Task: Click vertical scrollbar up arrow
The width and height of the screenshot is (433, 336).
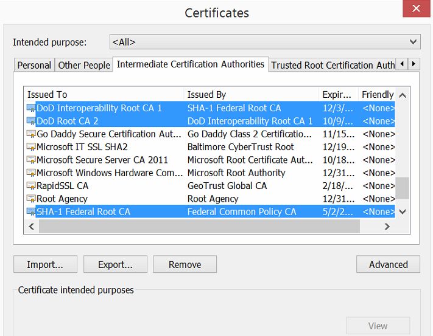Action: (x=403, y=95)
